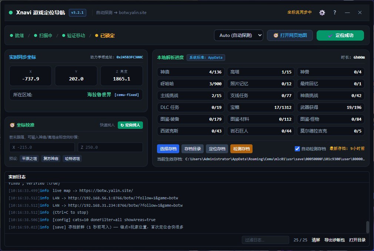Viewport: 374px width, 251px height.
Task: Focus the Z 250.0 coordinate input
Action: [x=110, y=147]
